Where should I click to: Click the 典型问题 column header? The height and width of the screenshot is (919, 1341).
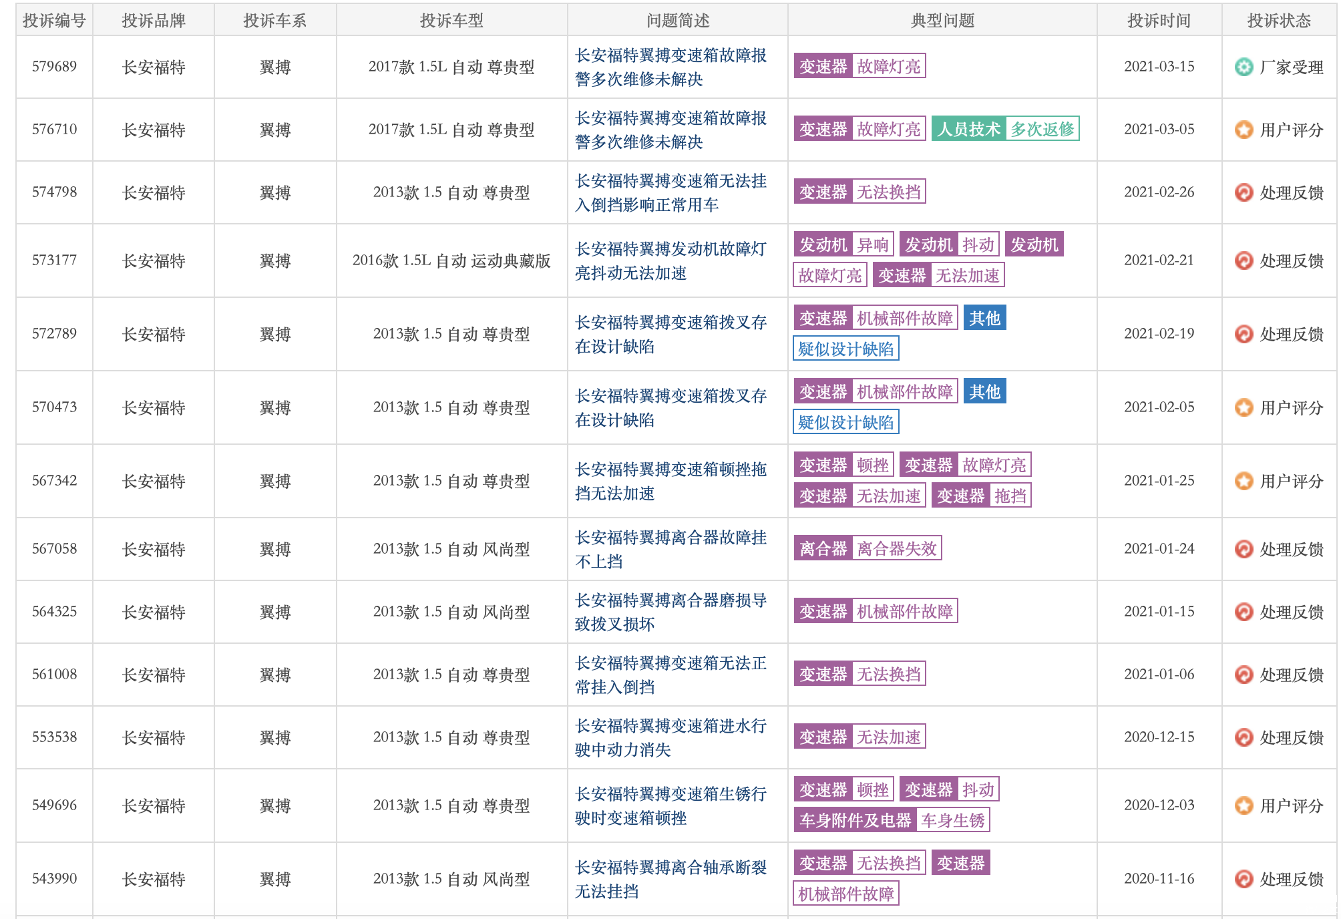click(942, 21)
